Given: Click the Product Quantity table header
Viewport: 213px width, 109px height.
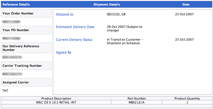Looking at the screenshot, I should (187, 98).
